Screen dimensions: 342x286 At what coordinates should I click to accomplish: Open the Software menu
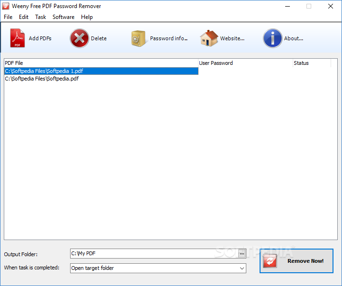[x=63, y=17]
